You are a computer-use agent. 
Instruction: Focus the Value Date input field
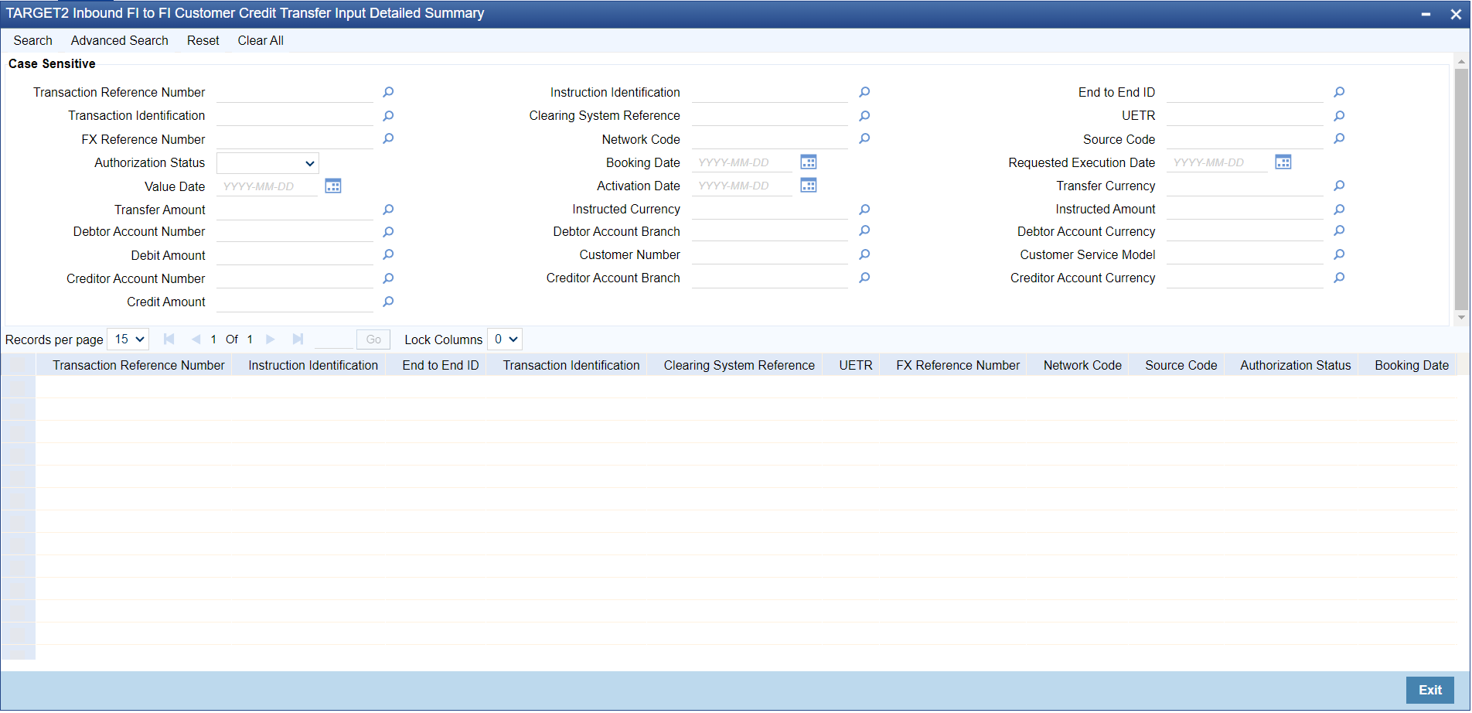point(267,186)
